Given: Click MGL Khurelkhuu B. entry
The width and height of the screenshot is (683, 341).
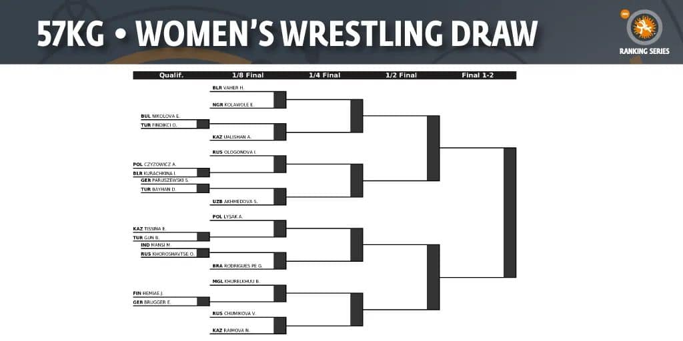Looking at the screenshot, I should coord(236,282).
